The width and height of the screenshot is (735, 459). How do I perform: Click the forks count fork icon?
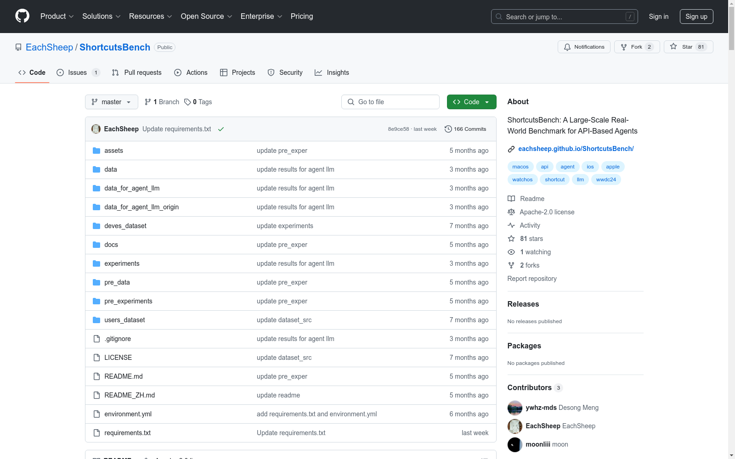[x=511, y=265]
